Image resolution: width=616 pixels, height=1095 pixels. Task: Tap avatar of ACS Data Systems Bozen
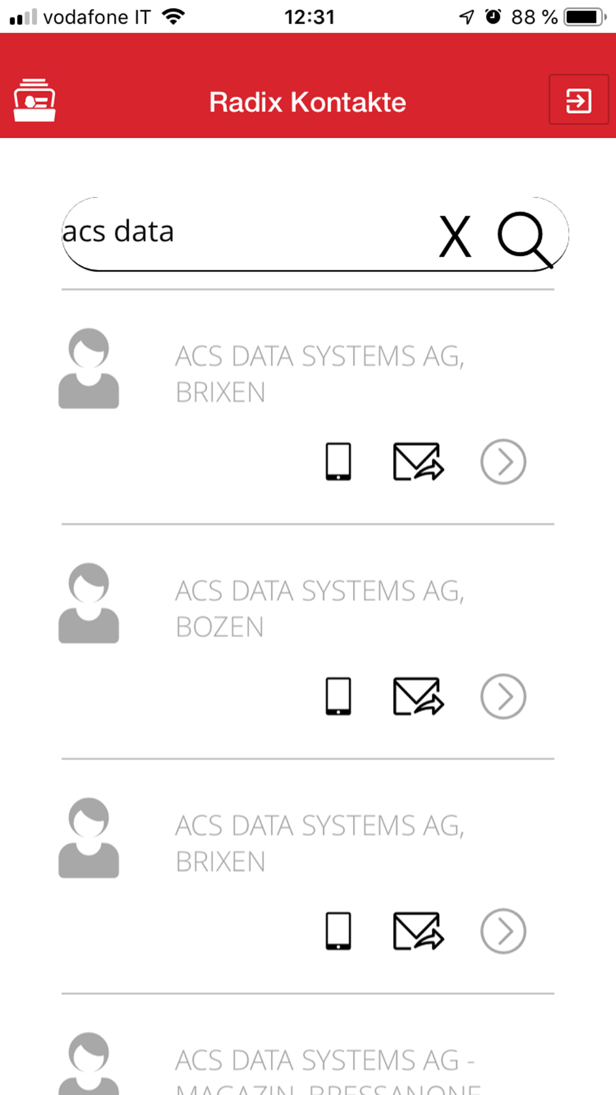point(89,603)
